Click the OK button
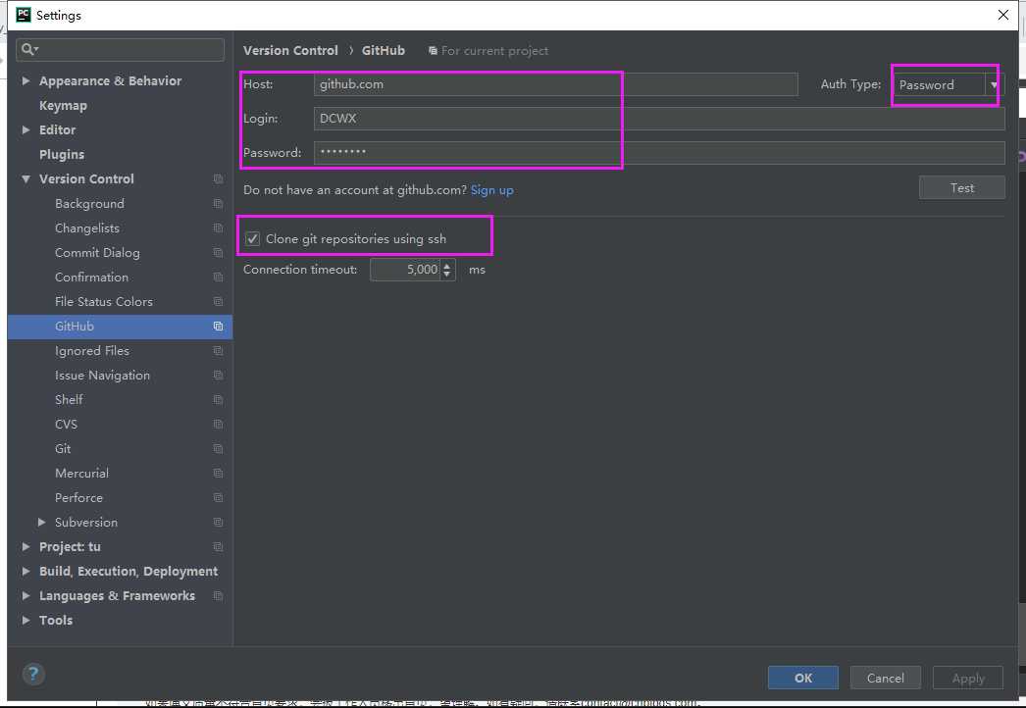Screen dimensions: 1026x708 (x=803, y=678)
